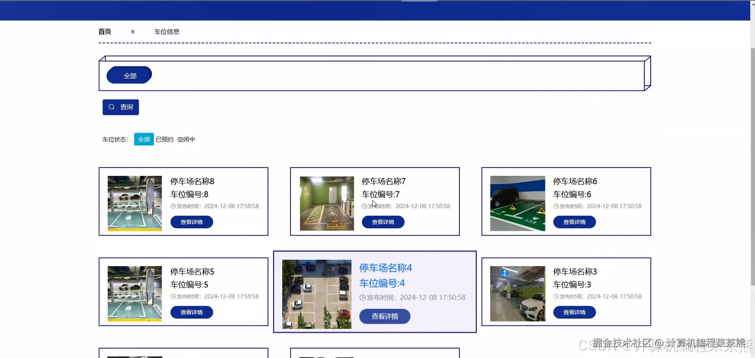Open the 全部 category selector pill
This screenshot has height=358, width=755.
[129, 75]
